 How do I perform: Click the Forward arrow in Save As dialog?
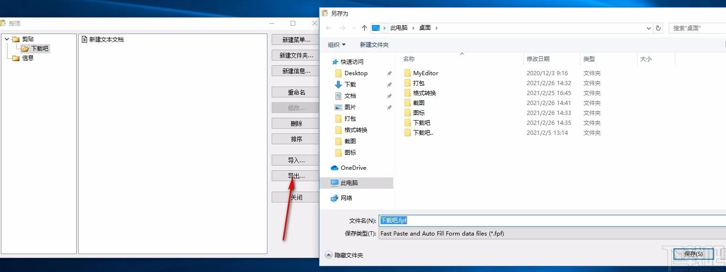pyautogui.click(x=343, y=28)
